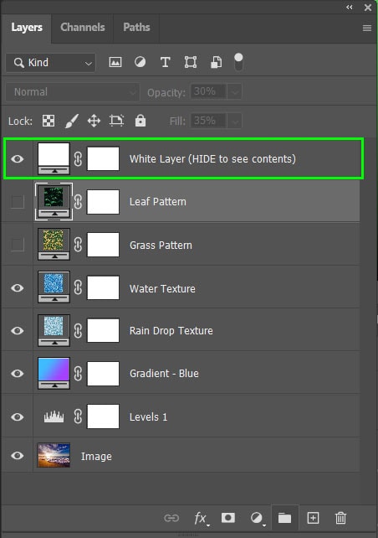The width and height of the screenshot is (378, 538).
Task: Hide the Levels 1 layer
Action: tap(17, 416)
